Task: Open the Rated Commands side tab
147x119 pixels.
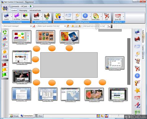Action: [143, 36]
